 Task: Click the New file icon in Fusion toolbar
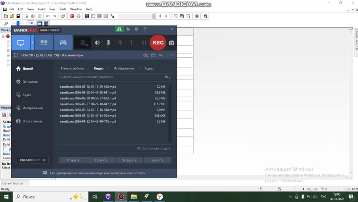click(x=6, y=16)
